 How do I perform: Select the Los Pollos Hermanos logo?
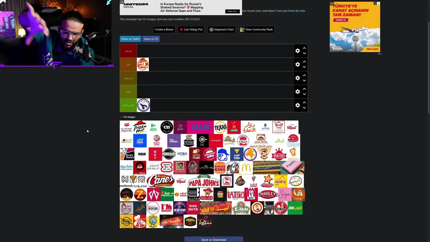tap(153, 221)
